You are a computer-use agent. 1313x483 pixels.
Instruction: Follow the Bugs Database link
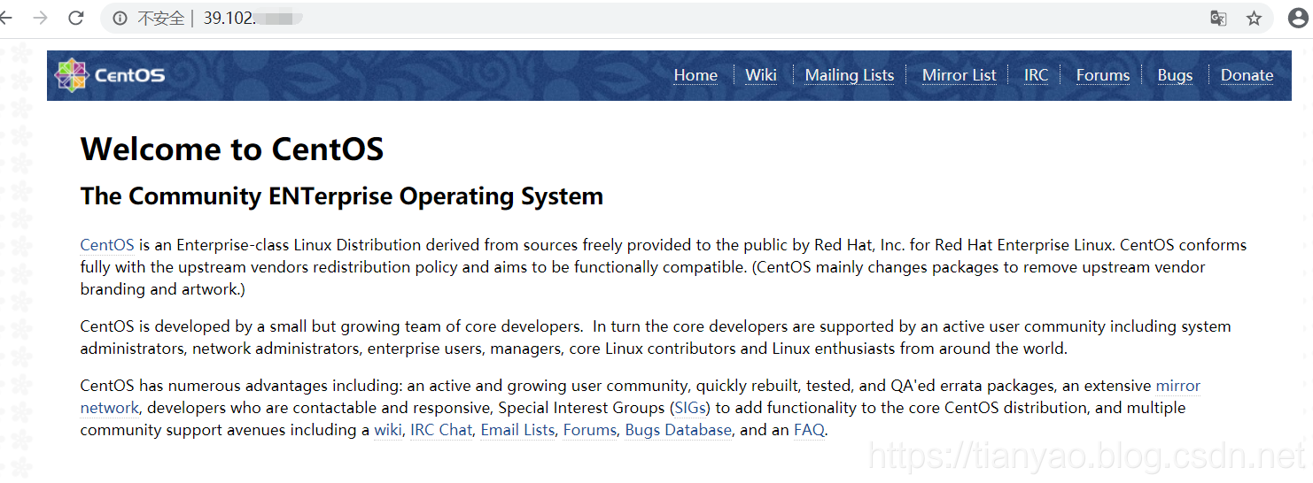coord(679,430)
